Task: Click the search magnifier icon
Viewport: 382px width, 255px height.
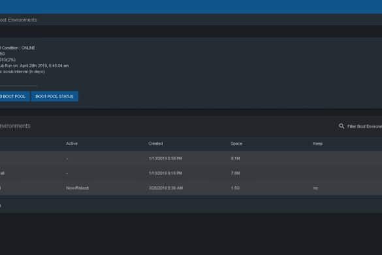Action: [x=342, y=126]
